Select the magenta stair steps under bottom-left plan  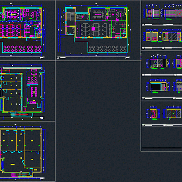[x=15, y=175]
